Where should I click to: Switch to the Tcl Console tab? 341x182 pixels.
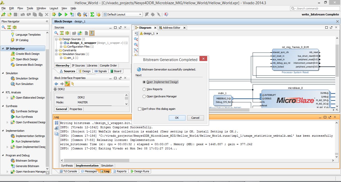pos(68,171)
